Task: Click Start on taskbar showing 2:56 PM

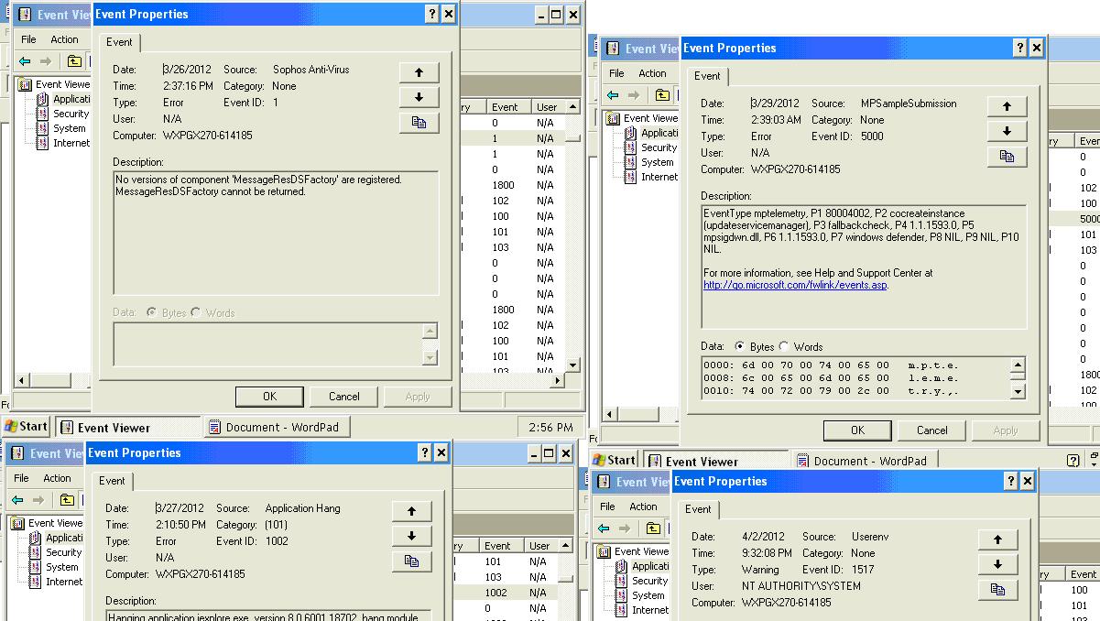Action: (x=27, y=427)
